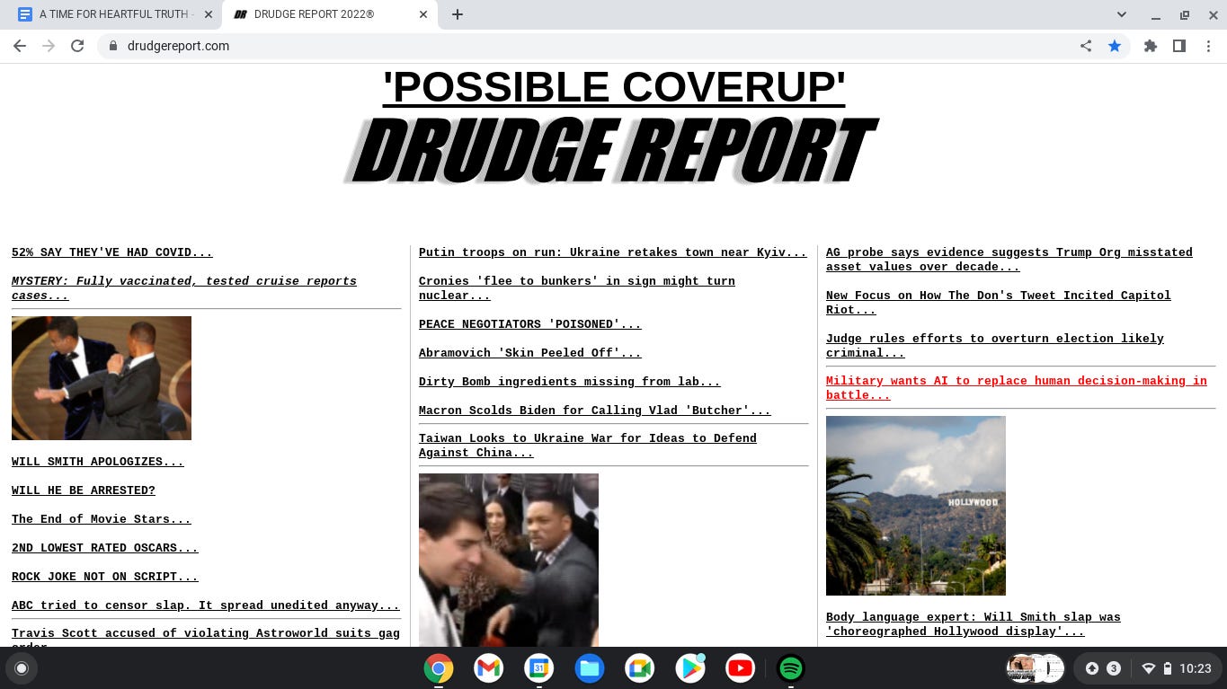Open Play Store from the shelf
Screen dimensions: 1227x689
click(690, 668)
